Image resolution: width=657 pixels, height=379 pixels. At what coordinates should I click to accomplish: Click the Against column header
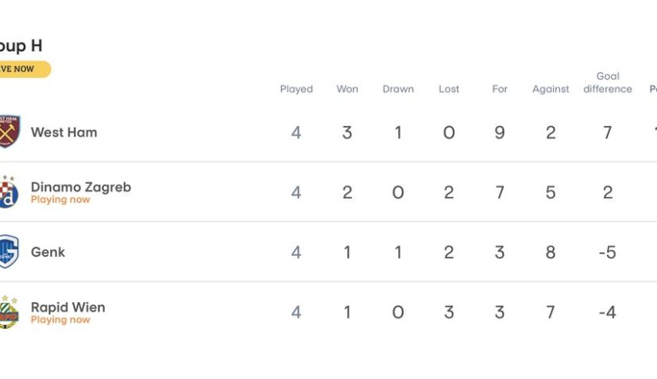551,90
